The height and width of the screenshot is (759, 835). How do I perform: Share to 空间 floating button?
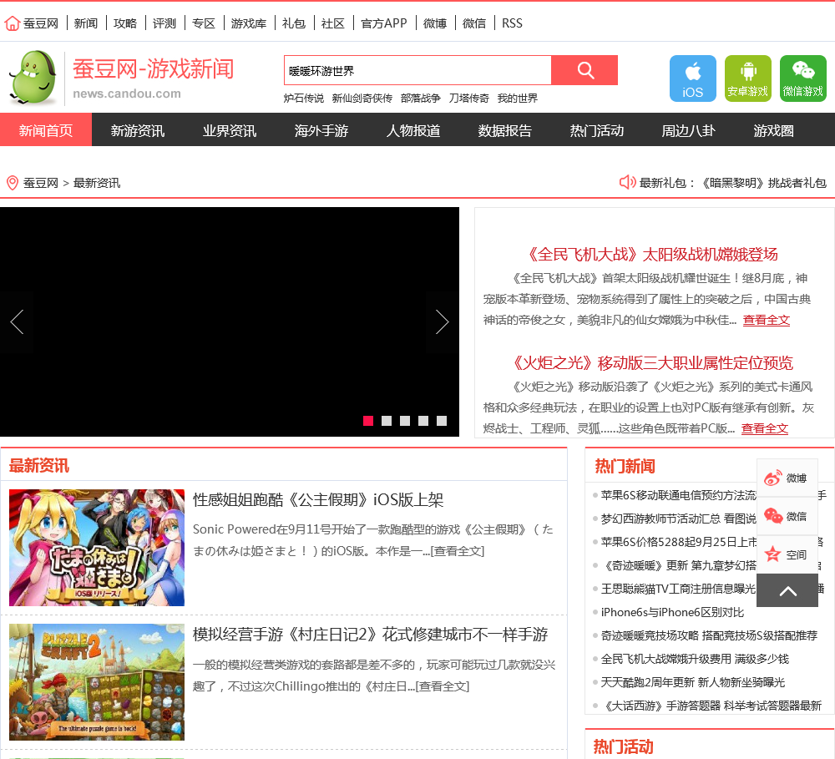pyautogui.click(x=787, y=554)
